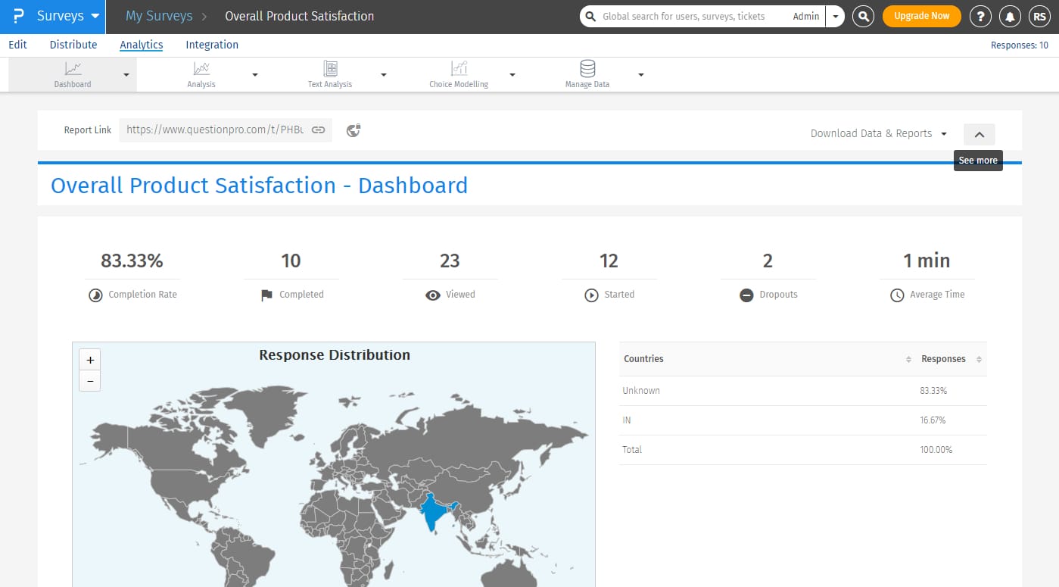The image size is (1059, 587).
Task: Click the Manage Data database icon
Action: 587,69
